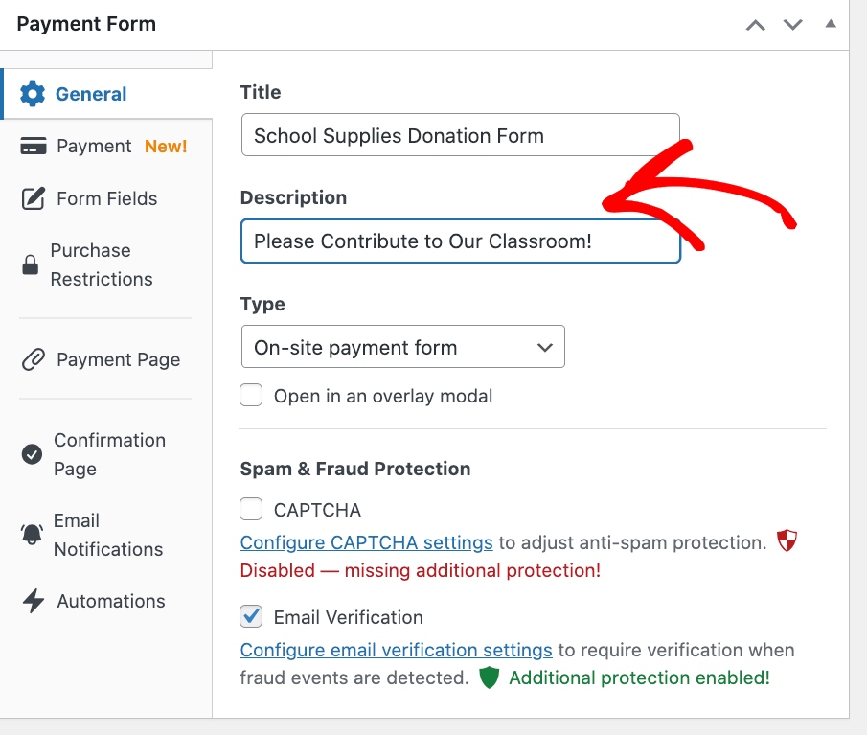Collapse the Payment Form panel
867x735 pixels.
[830, 23]
